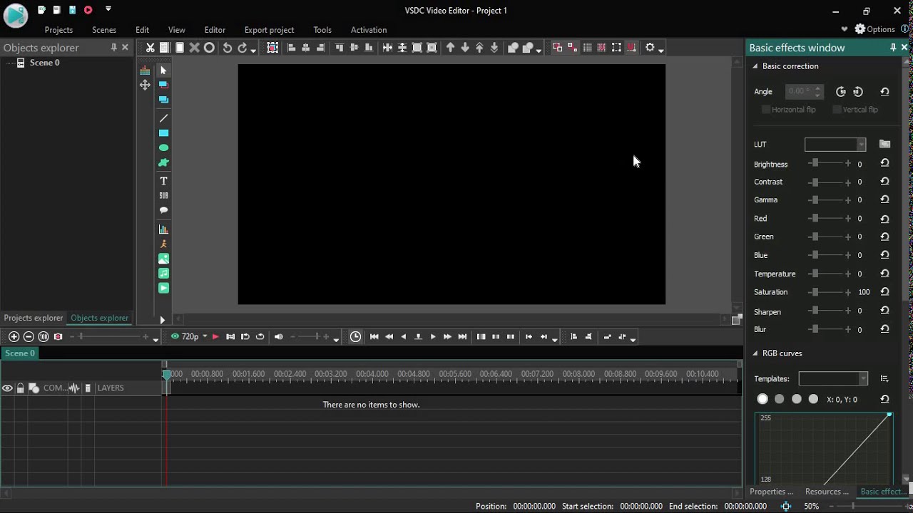Open the quick access toolbar dropdown arrow
The image size is (913, 513).
click(108, 9)
